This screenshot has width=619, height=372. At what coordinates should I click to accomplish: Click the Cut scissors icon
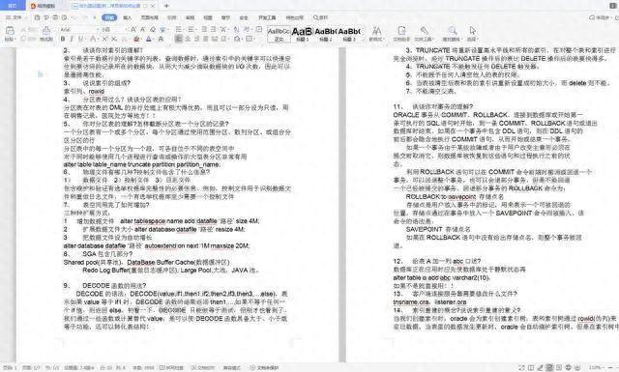[23, 30]
